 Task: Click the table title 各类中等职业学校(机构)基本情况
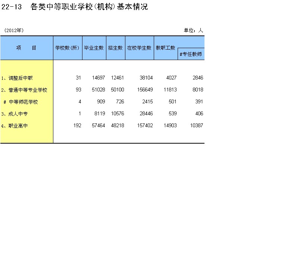89,7
